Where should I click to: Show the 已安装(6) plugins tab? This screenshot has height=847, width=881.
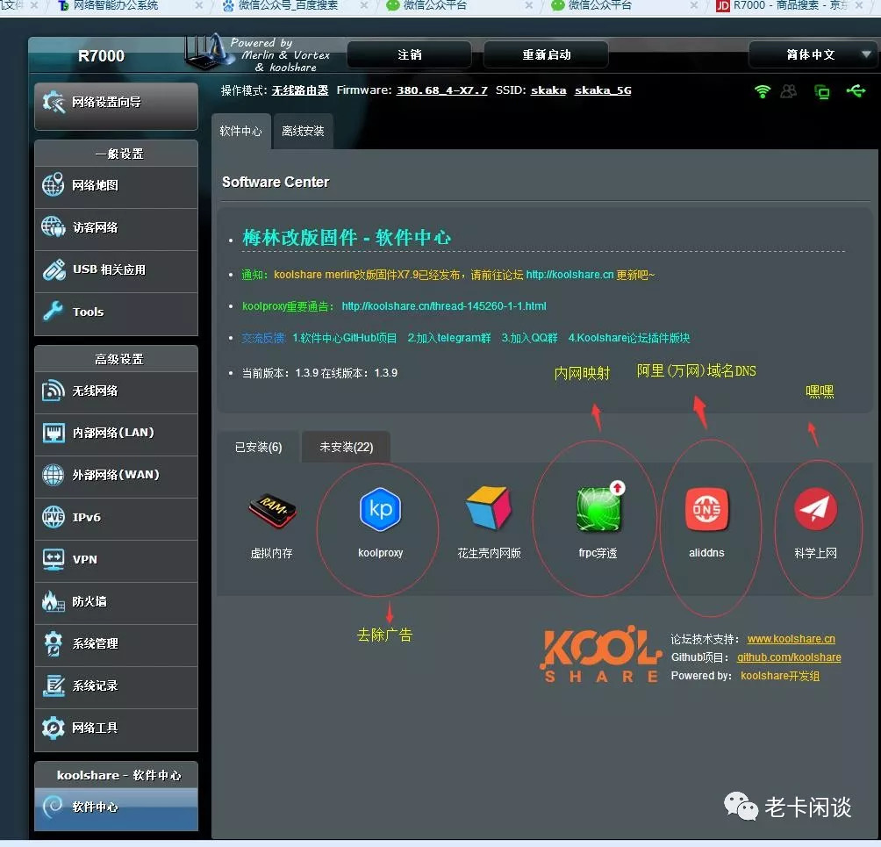coord(259,448)
